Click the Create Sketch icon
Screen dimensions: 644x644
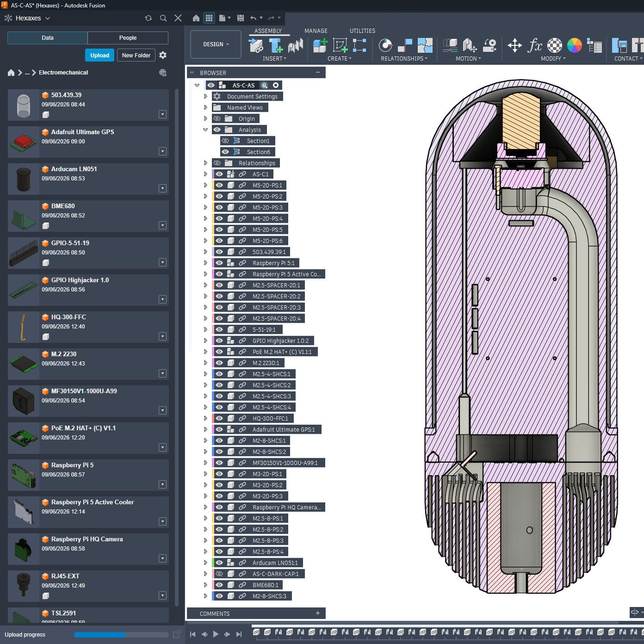[x=340, y=45]
